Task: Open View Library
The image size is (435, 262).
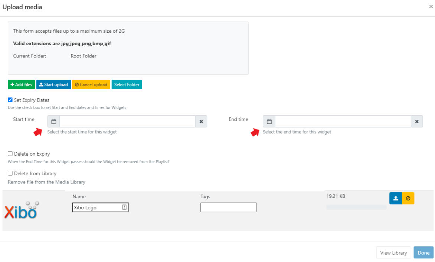Action: [x=393, y=253]
